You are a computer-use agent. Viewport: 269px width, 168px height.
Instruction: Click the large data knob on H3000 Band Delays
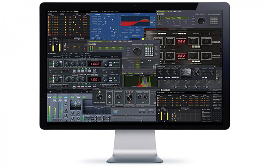point(137,51)
